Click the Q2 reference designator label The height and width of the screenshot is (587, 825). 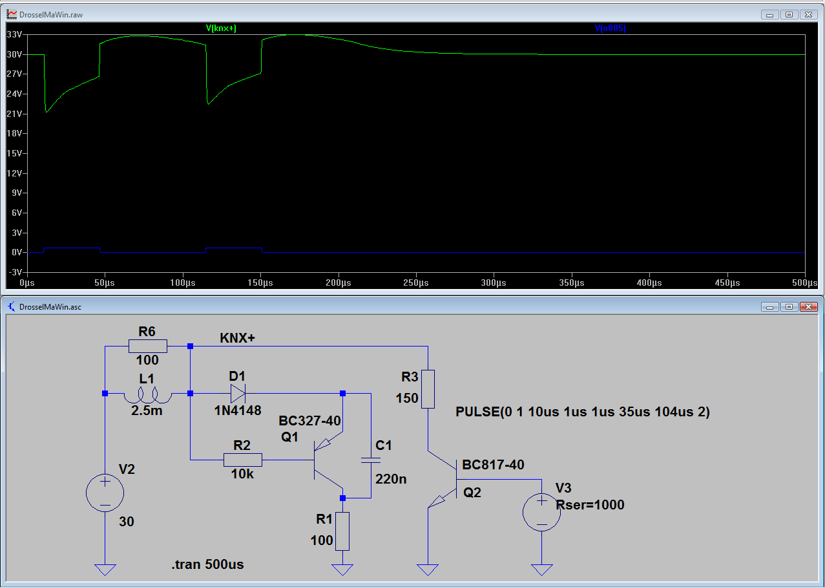click(472, 493)
